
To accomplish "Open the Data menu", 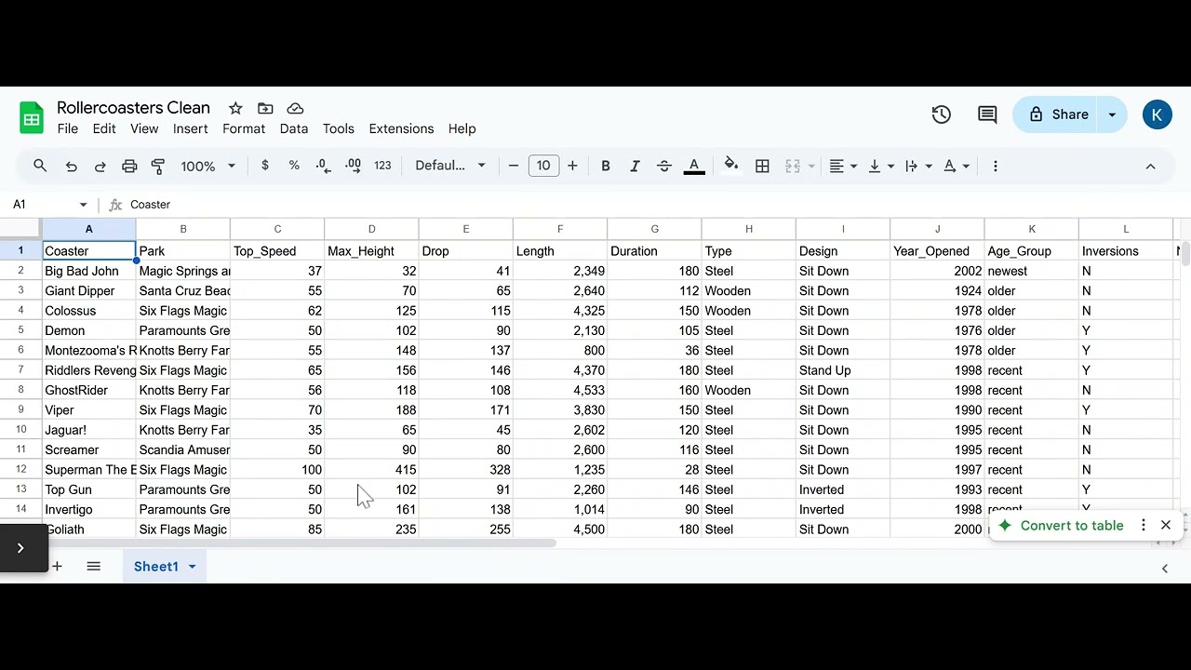I will coord(294,128).
